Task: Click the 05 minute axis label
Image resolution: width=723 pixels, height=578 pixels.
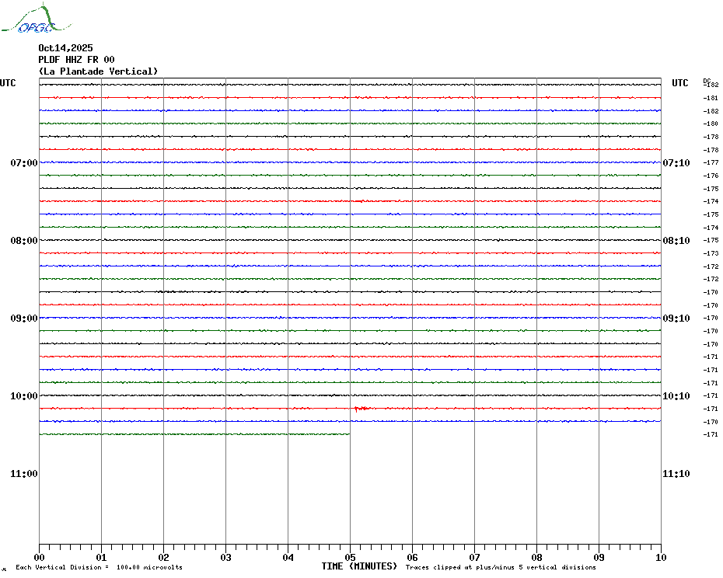Action: 351,558
